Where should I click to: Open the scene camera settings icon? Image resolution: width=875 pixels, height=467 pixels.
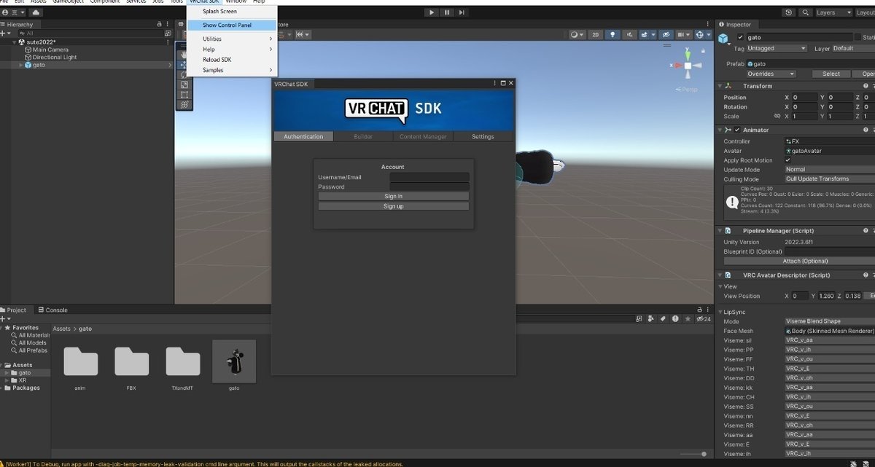[684, 34]
